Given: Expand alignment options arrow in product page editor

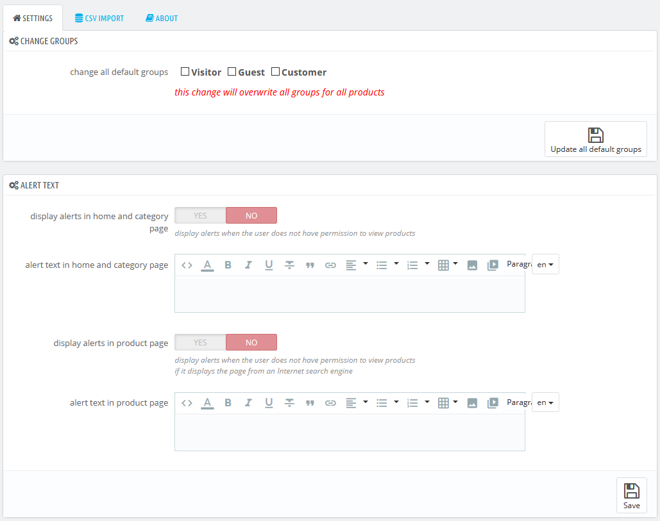Looking at the screenshot, I should (366, 402).
